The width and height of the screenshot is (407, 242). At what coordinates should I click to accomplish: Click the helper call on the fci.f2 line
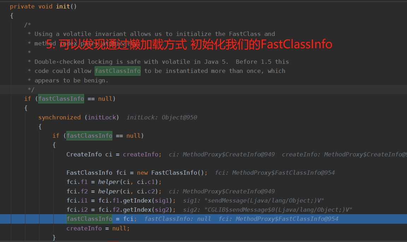tap(108, 191)
